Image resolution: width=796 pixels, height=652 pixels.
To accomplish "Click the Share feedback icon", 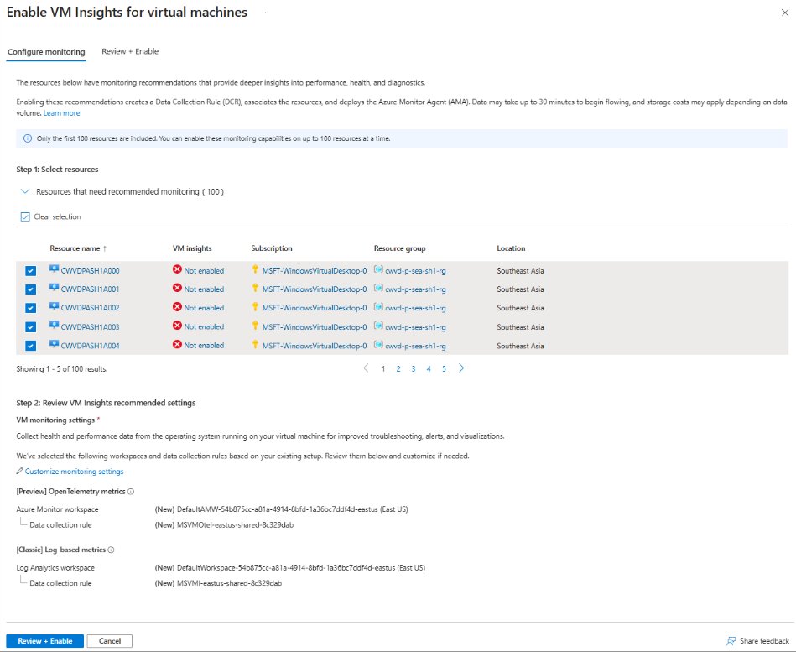I will point(731,641).
